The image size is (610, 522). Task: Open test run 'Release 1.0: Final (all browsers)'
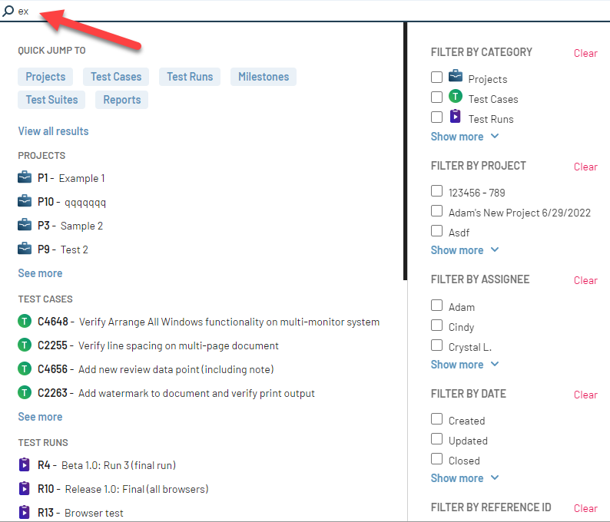[x=137, y=489]
